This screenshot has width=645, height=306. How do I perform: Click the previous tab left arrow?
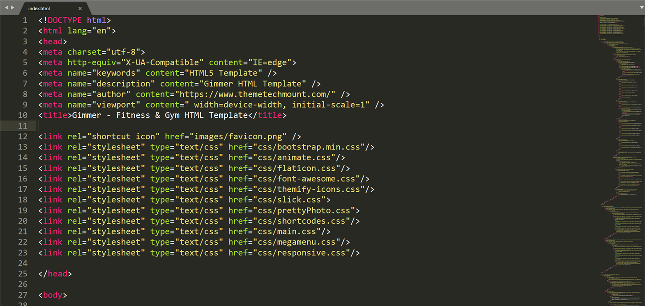click(7, 8)
